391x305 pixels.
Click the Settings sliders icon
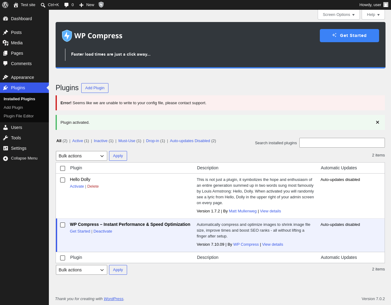5,148
